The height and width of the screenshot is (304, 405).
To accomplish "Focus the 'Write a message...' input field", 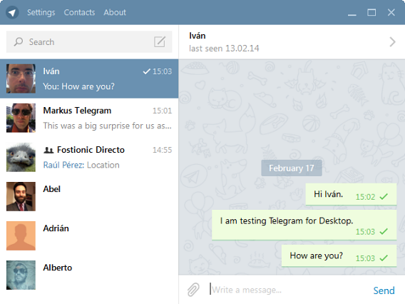I will [287, 290].
